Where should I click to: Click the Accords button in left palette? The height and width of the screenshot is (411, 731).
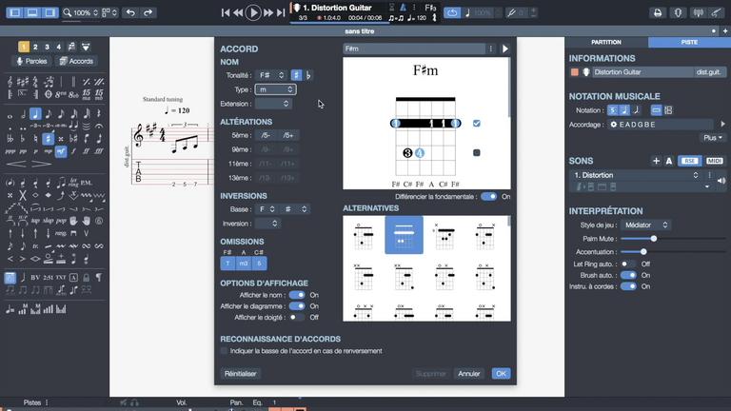pyautogui.click(x=76, y=61)
